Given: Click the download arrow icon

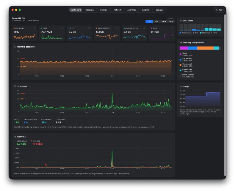Looking at the screenshot, I should 15,141.
